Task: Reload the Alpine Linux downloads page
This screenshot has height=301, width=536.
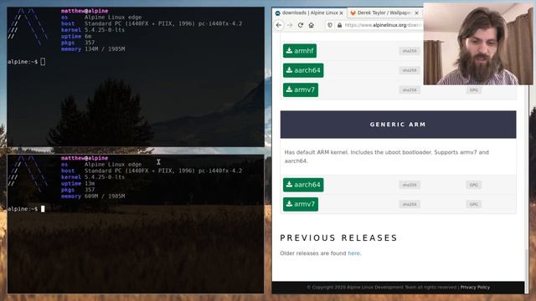Action: [301, 25]
